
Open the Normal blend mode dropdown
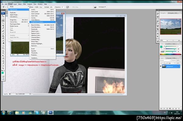coord(165,60)
